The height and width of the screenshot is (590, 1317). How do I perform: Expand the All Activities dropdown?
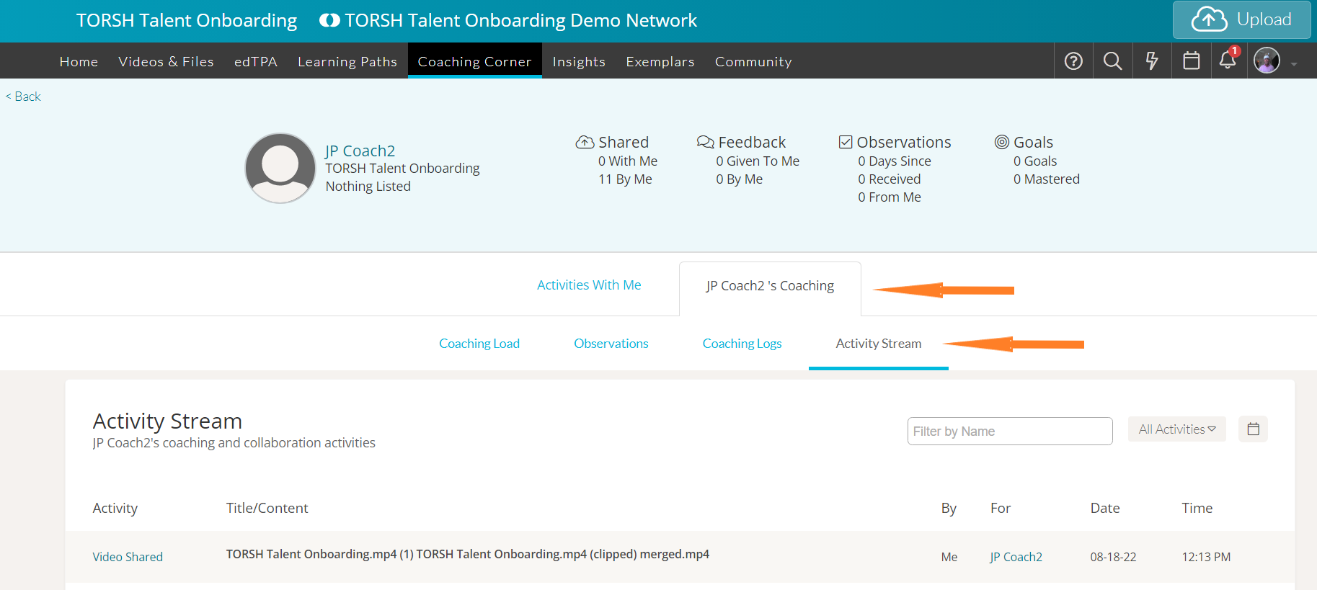click(x=1176, y=429)
